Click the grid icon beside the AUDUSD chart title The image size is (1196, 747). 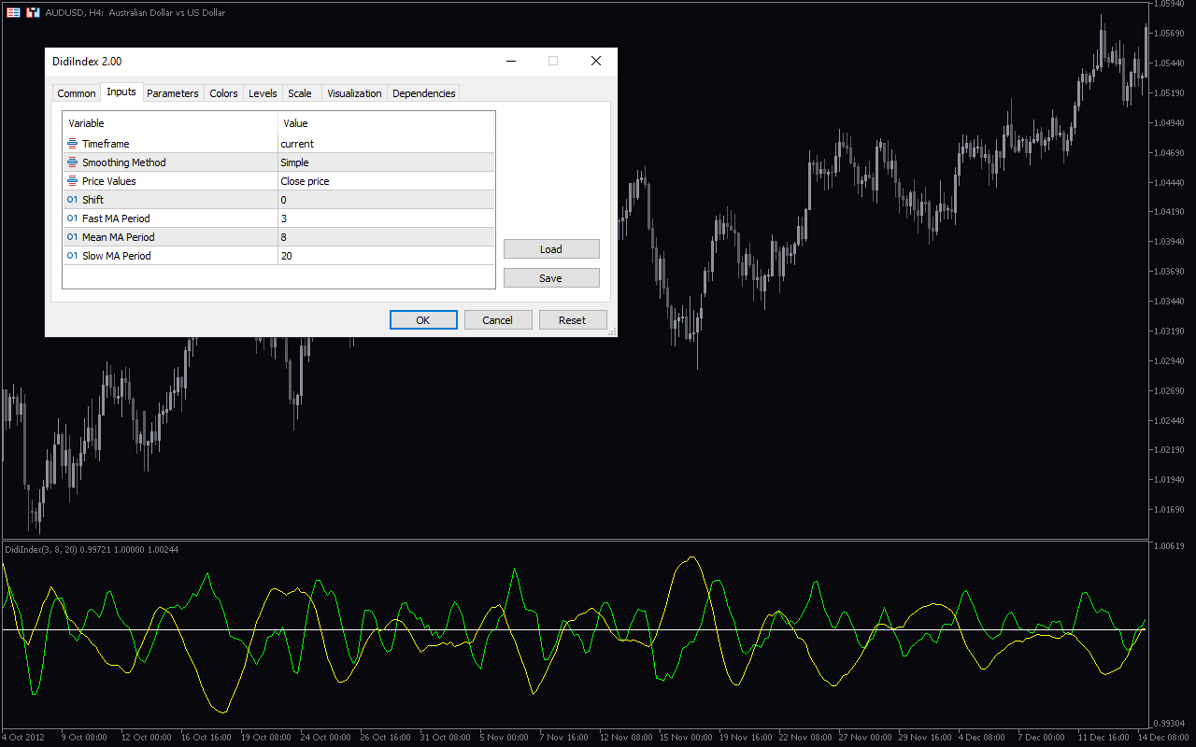(13, 12)
